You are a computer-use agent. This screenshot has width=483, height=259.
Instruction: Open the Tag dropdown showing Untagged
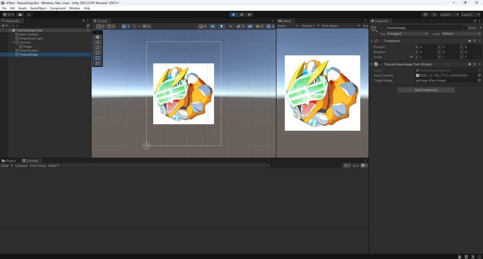click(x=407, y=34)
